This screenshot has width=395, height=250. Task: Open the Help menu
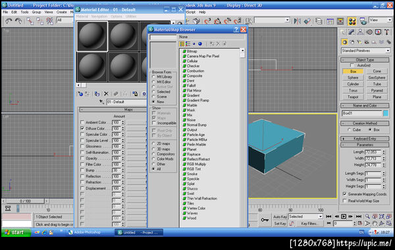click(x=202, y=12)
